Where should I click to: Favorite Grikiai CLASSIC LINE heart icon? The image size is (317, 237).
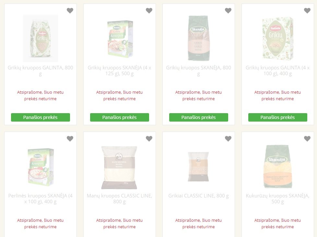(228, 138)
